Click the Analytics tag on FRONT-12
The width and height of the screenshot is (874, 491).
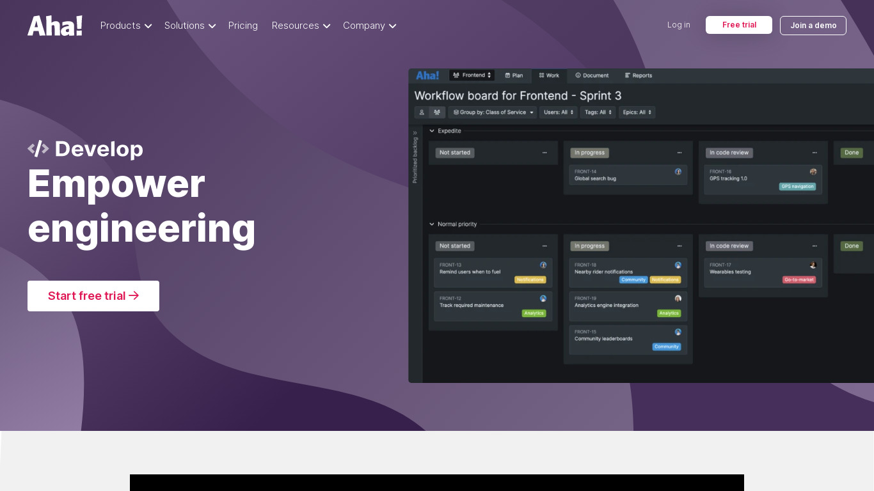tap(534, 313)
